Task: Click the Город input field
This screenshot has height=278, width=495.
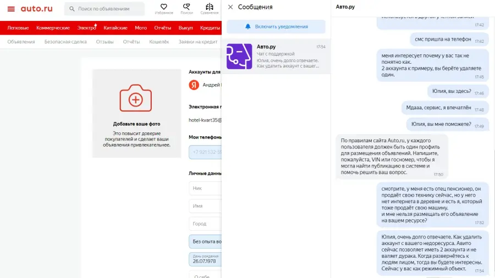Action: click(205, 224)
